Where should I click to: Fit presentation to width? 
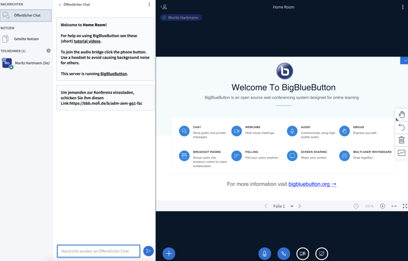click(394, 206)
